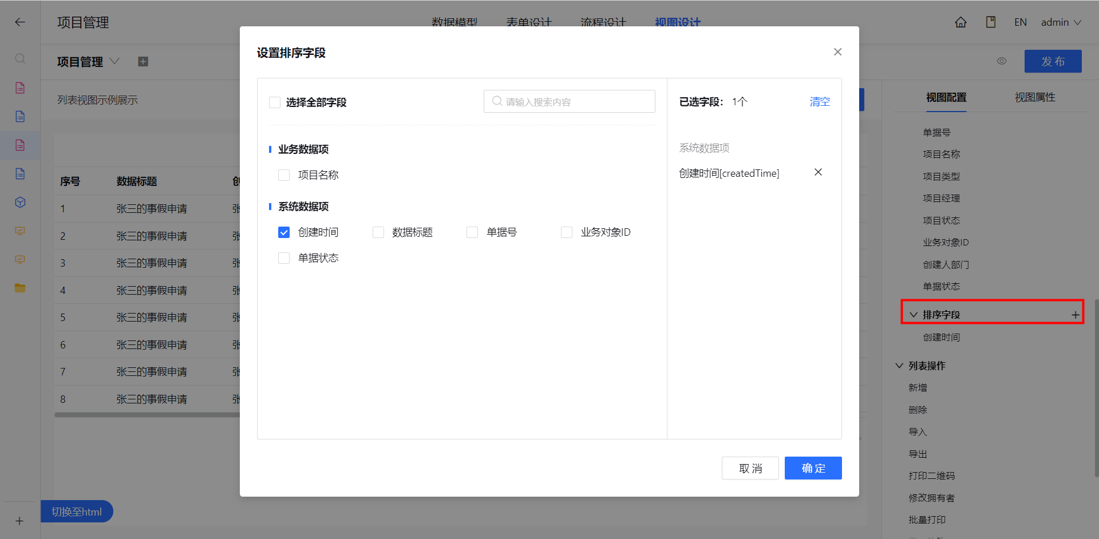Click the plus icon on 排序字段 row
This screenshot has width=1099, height=539.
[x=1076, y=315]
